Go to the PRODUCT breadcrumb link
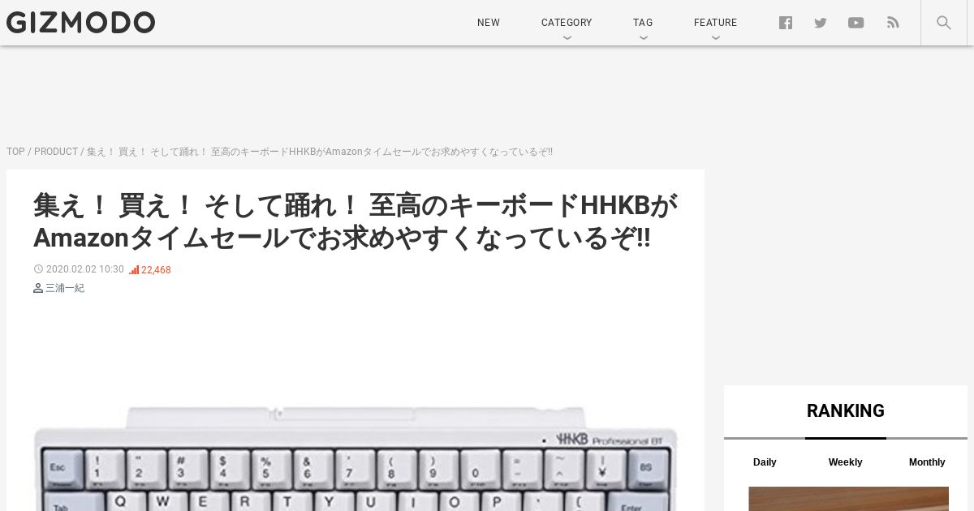The width and height of the screenshot is (974, 511). (56, 152)
